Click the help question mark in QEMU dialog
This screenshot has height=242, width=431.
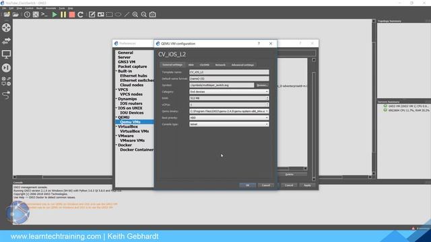259,44
